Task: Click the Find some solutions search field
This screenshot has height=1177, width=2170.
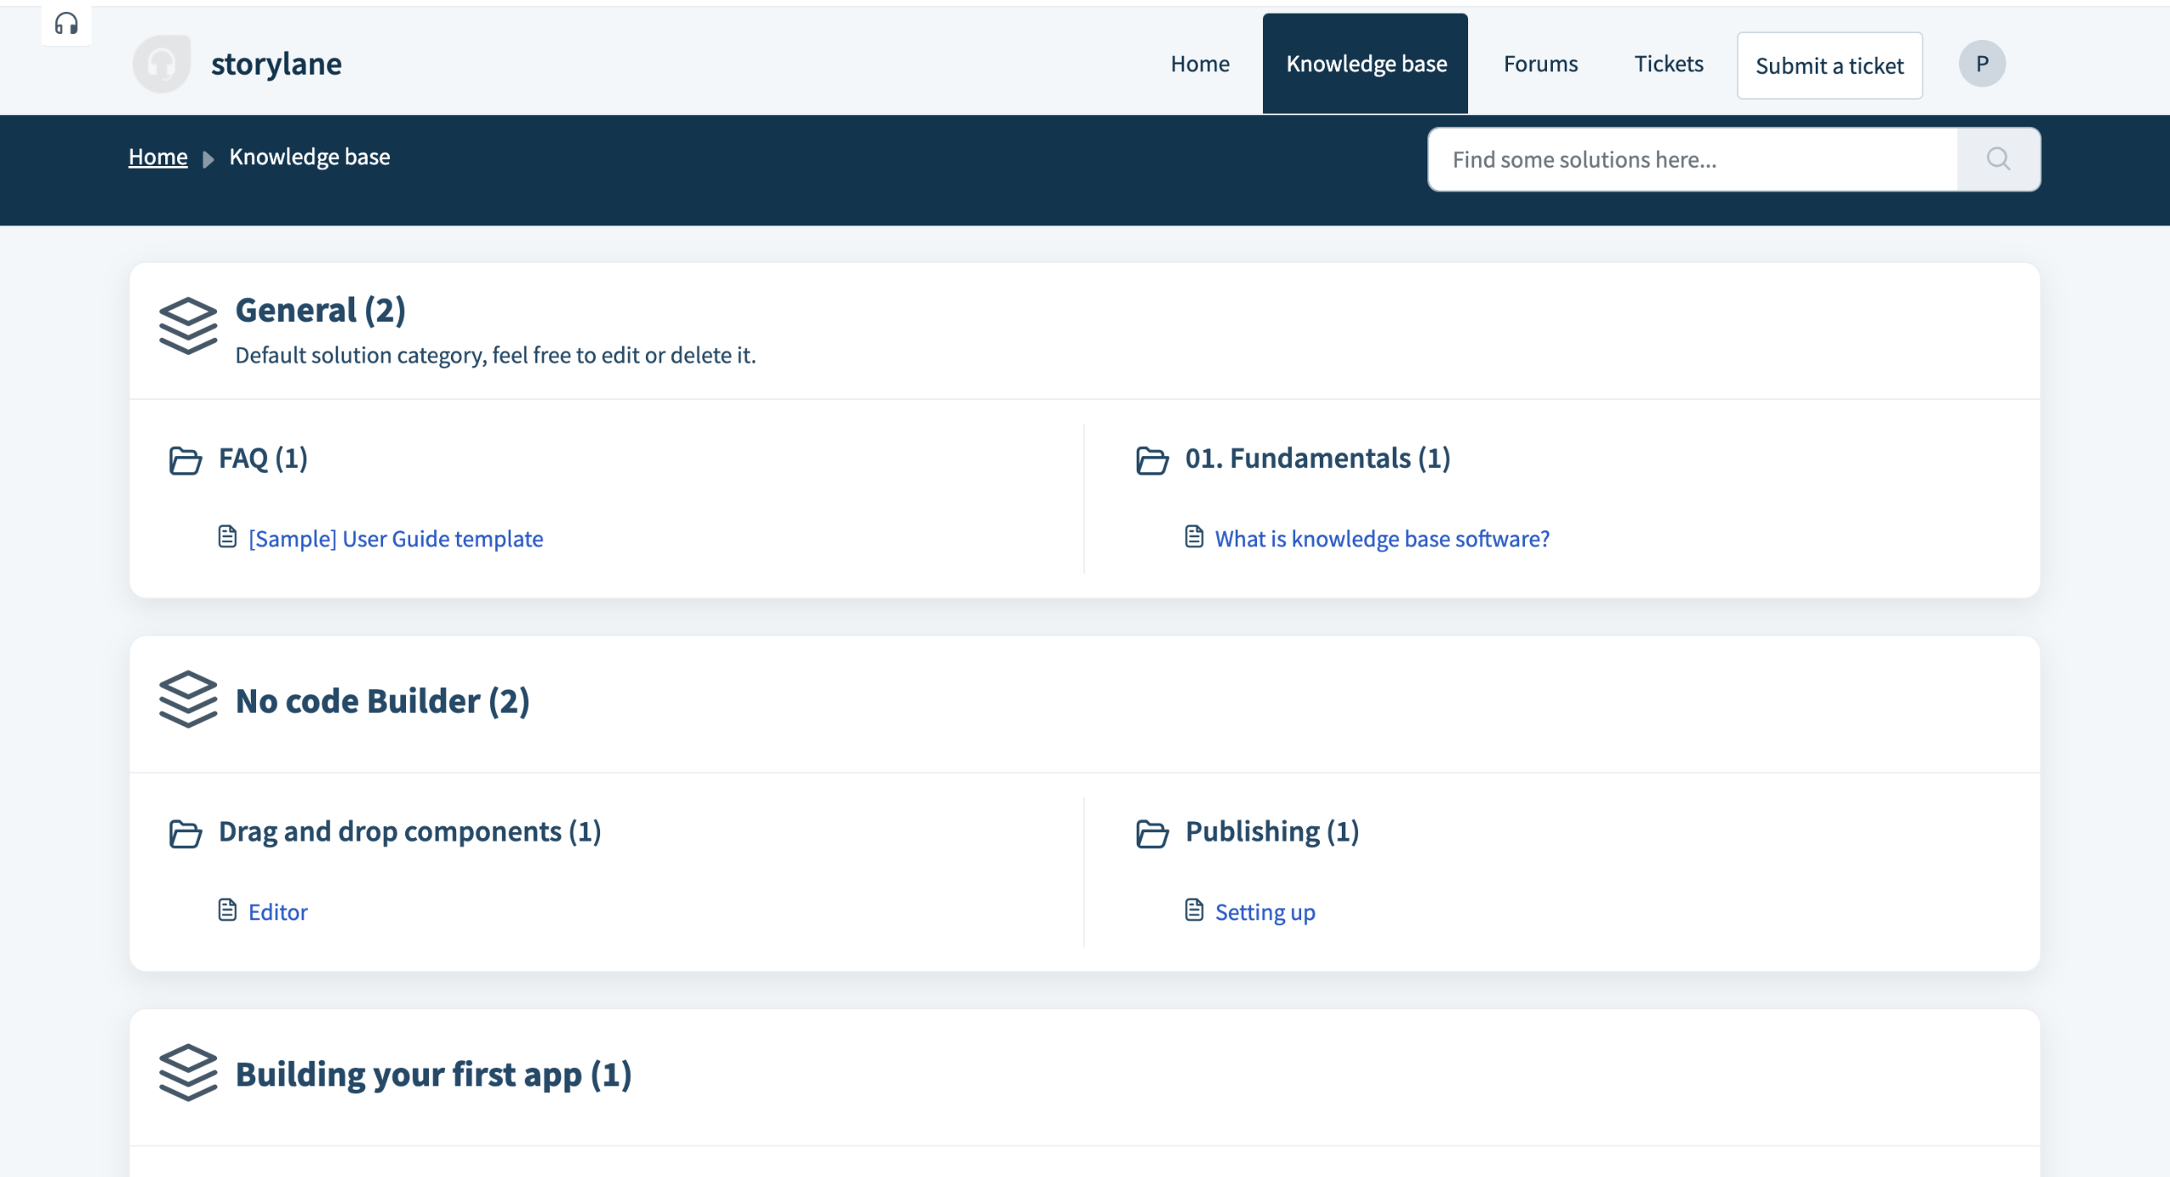Action: [1693, 159]
